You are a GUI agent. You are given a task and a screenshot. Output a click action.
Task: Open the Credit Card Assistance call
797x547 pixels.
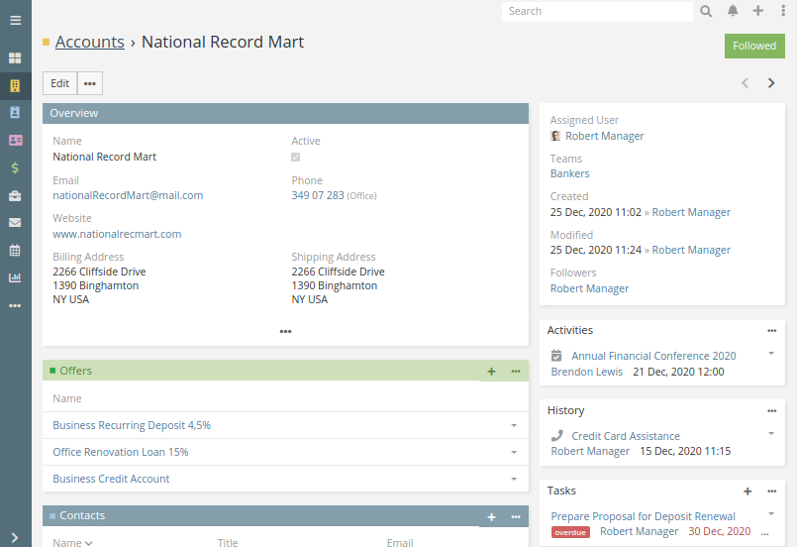point(626,436)
